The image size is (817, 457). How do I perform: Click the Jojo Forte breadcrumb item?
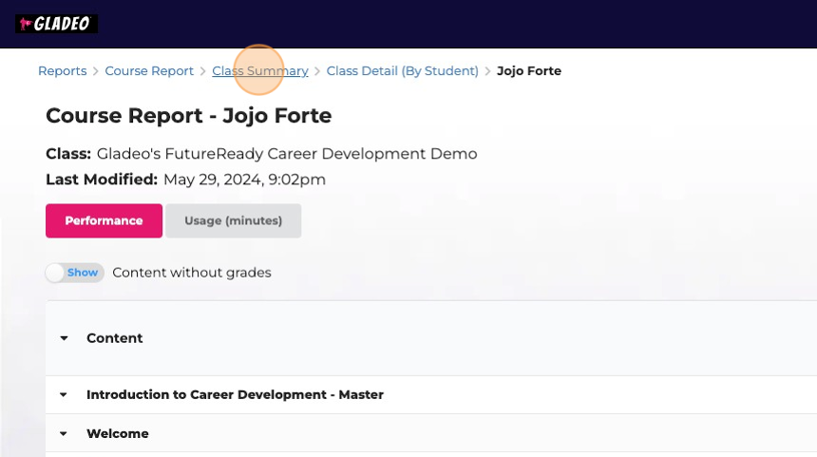tap(529, 71)
